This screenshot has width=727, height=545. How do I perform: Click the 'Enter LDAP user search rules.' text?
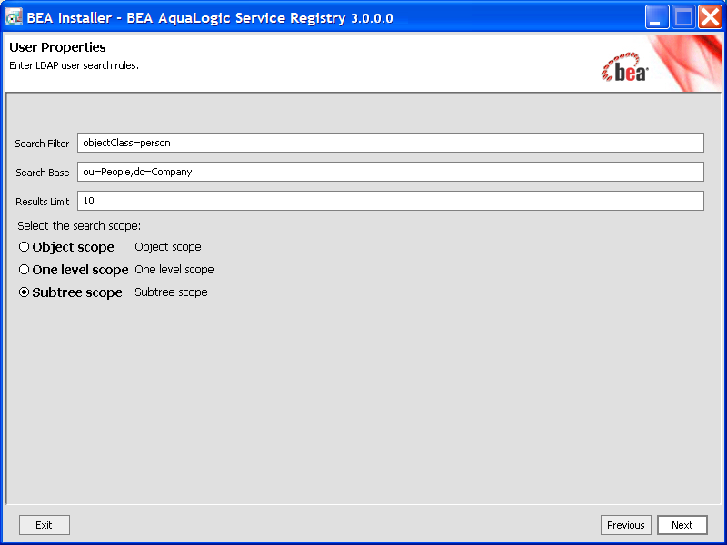[x=75, y=65]
